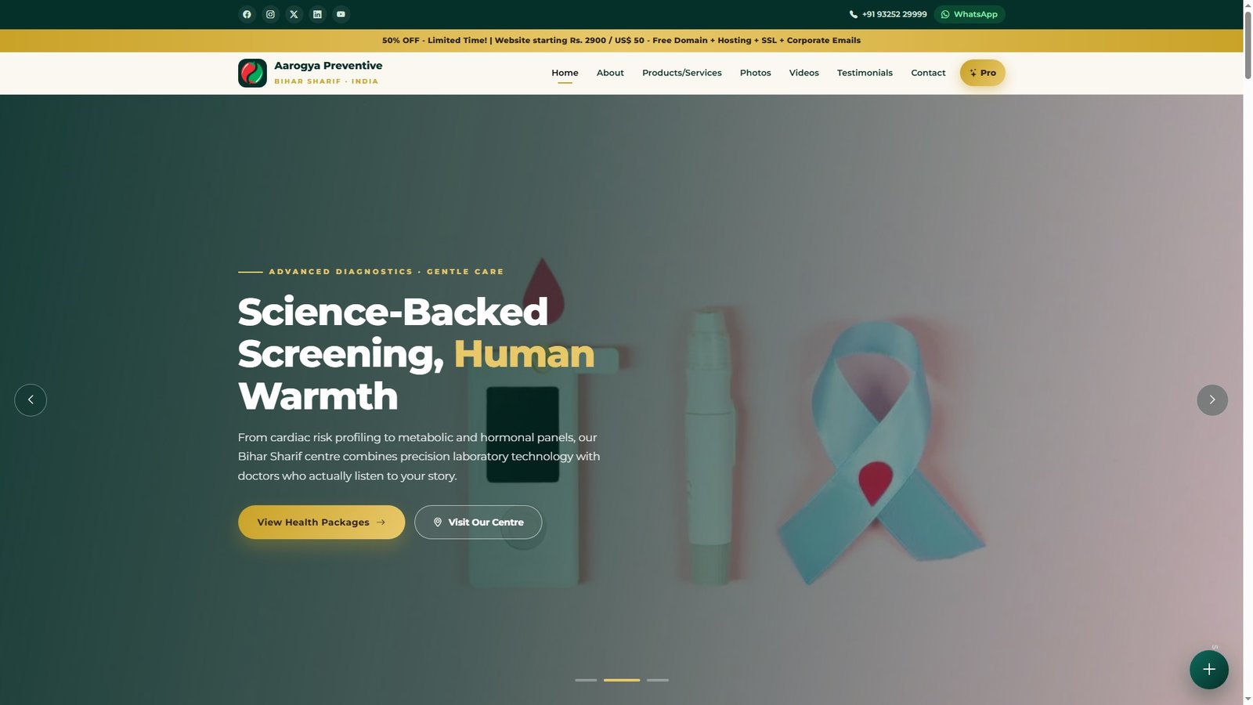Click the Aarogya Preventive logo icon

pos(252,73)
